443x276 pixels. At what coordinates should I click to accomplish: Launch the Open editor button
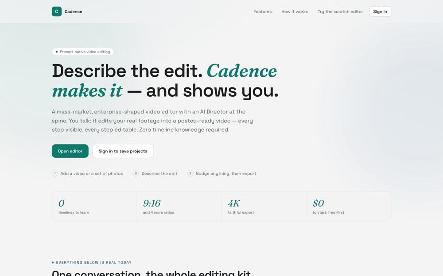70,151
